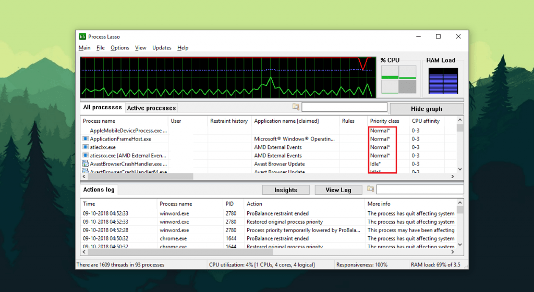Click the Process Lasso title bar icon
The height and width of the screenshot is (292, 534).
pos(82,36)
